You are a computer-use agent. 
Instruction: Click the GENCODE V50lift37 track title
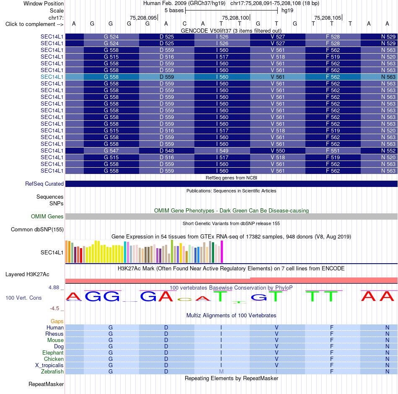click(231, 31)
